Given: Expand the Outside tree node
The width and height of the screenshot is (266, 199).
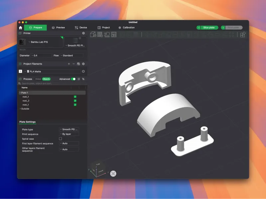Looking at the screenshot, I should point(20,109).
